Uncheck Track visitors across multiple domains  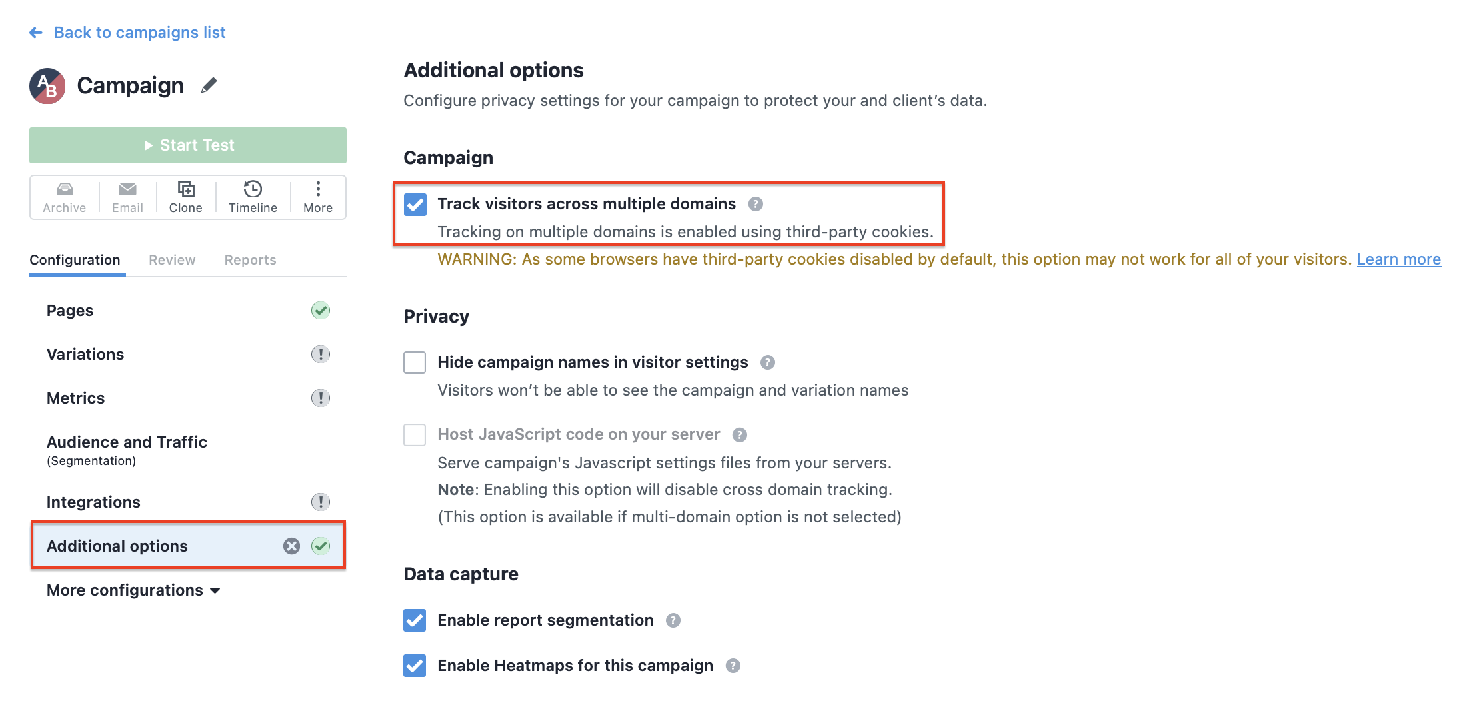[415, 204]
